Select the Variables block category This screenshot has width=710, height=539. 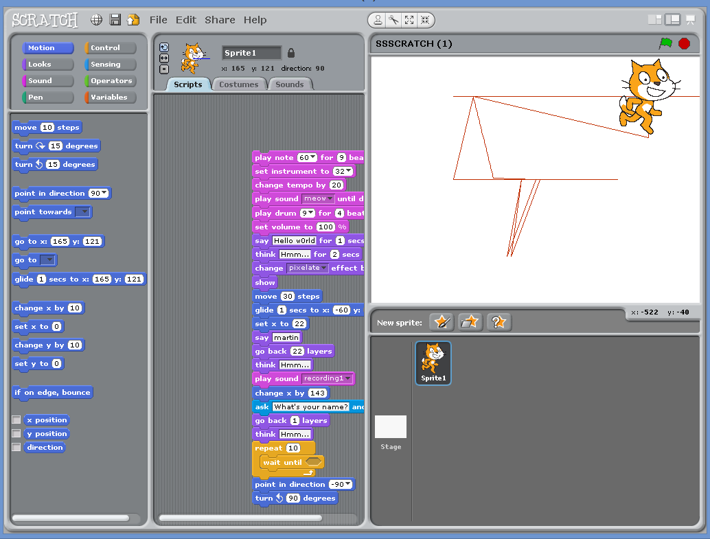coord(110,97)
